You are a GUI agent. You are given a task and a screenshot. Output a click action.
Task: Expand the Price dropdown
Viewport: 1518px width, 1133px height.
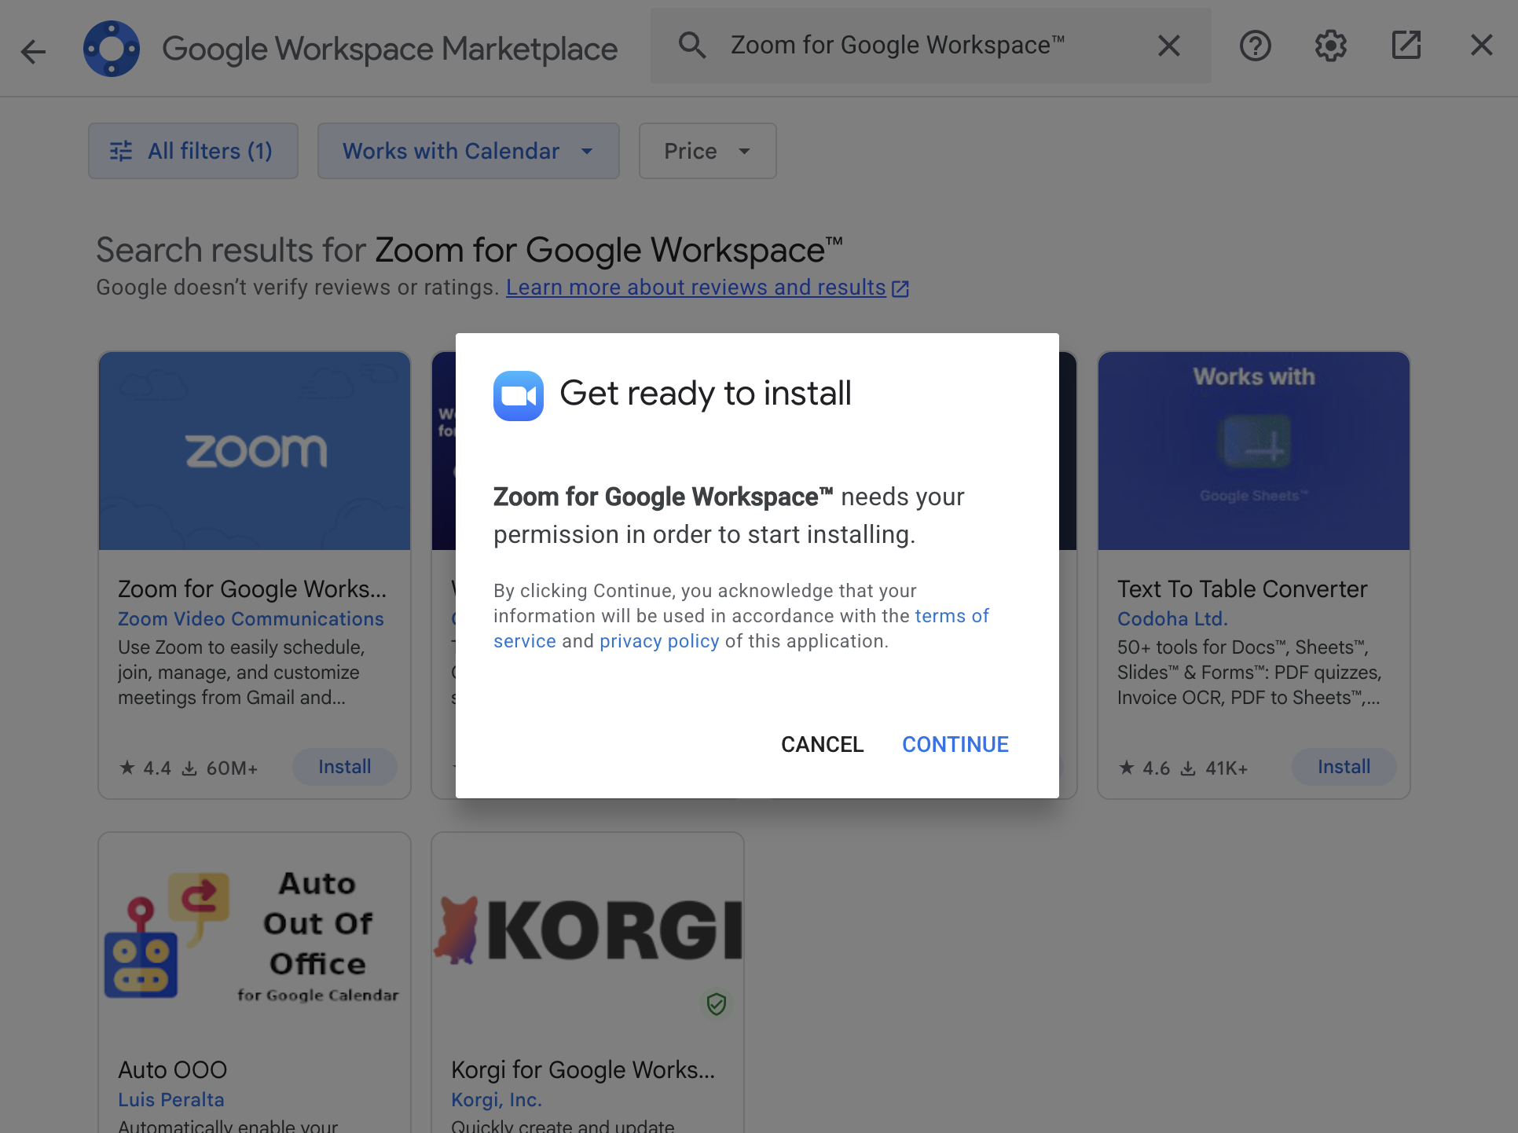click(707, 151)
